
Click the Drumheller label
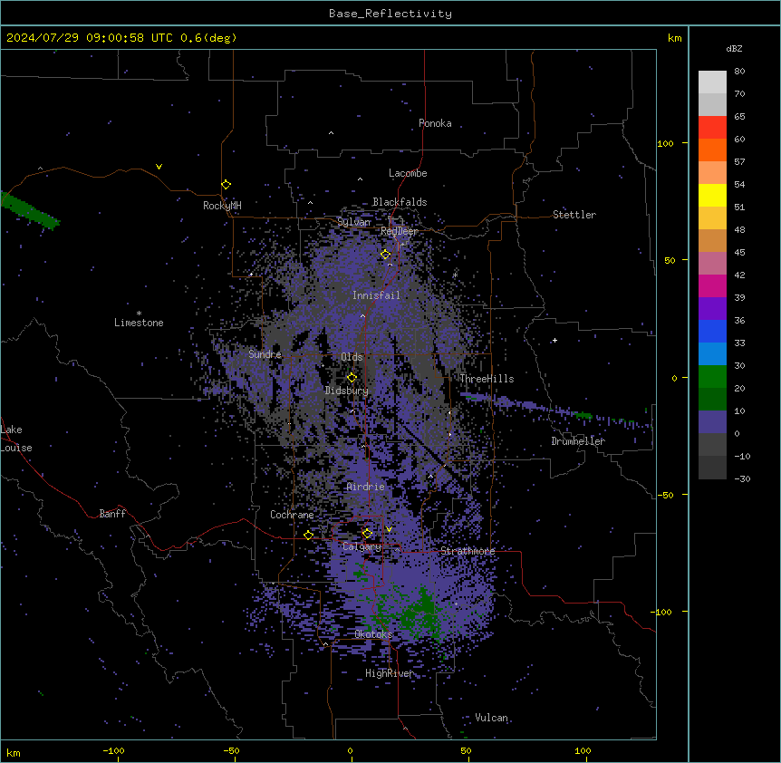click(578, 441)
